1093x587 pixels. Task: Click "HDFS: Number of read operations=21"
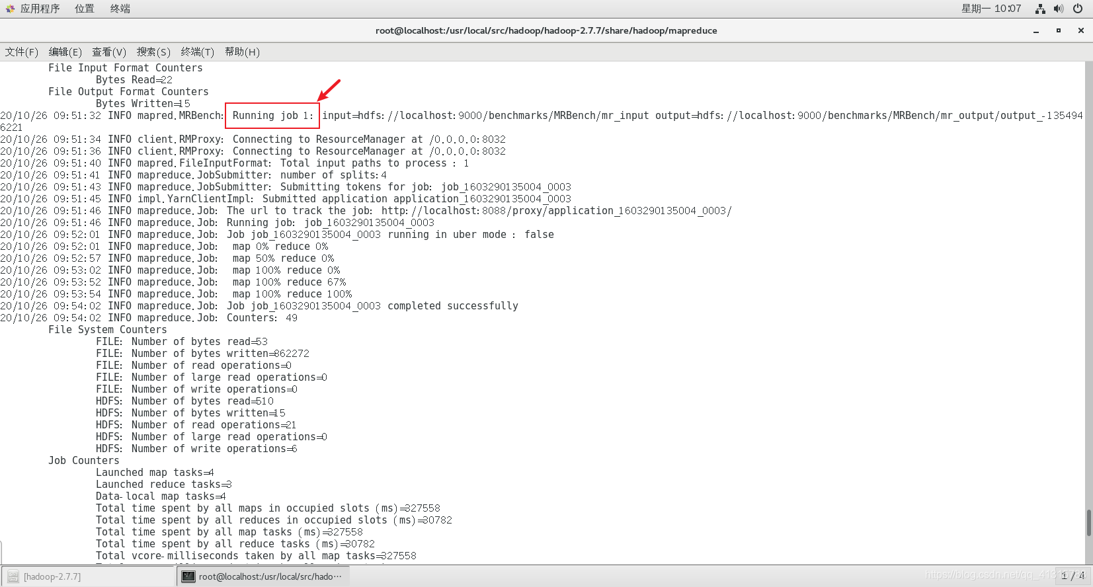[196, 425]
